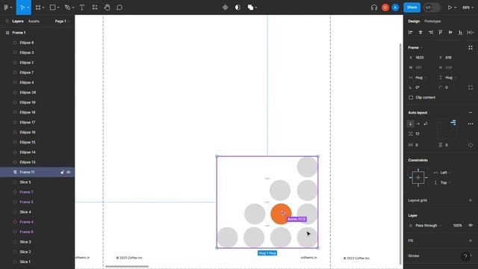Viewport: 478px width, 269px height.
Task: Open vertical constraint Top dropdown
Action: [445, 182]
